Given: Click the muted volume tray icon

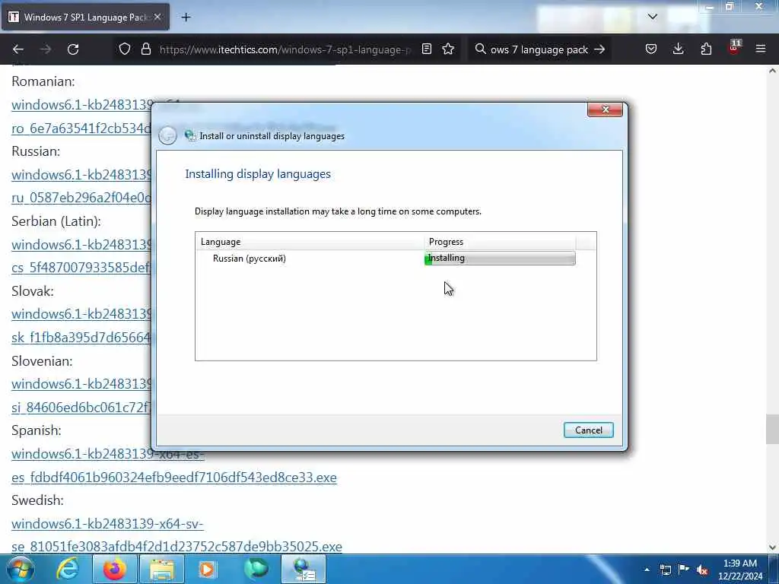Looking at the screenshot, I should tap(702, 570).
